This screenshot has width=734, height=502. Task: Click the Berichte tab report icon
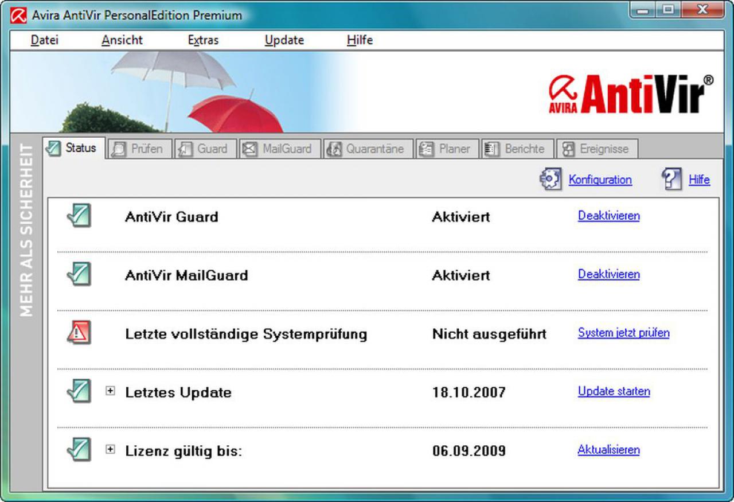coord(492,149)
